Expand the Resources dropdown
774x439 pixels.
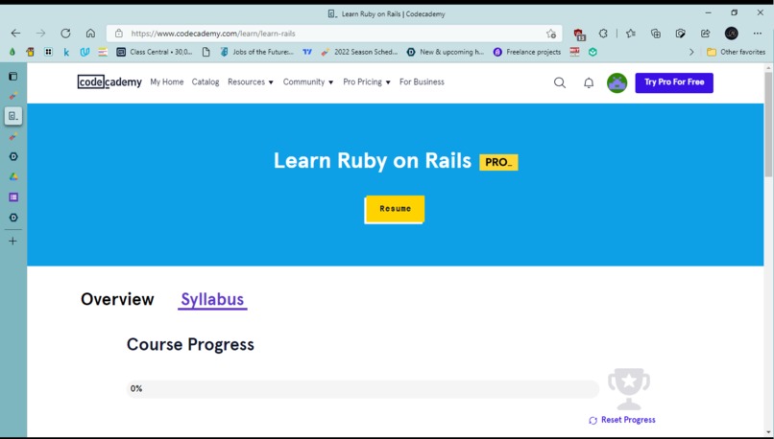[x=251, y=81]
